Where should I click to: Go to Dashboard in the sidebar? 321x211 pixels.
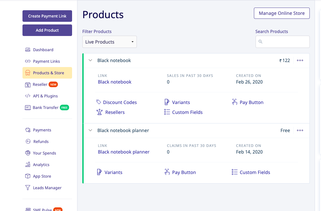click(x=43, y=50)
